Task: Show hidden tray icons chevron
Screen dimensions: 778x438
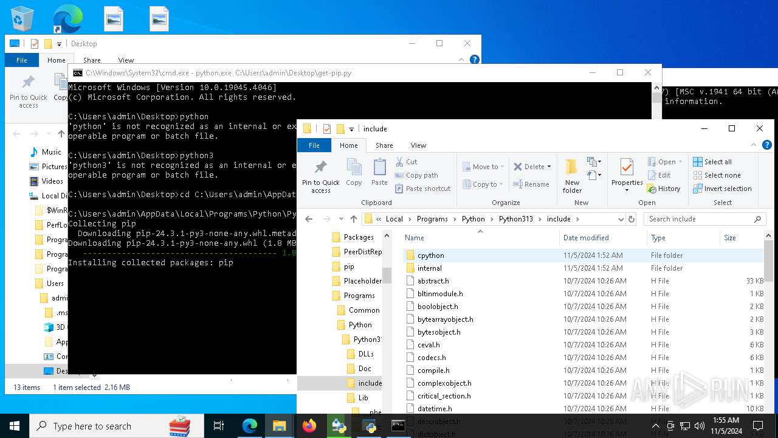Action: 655,426
